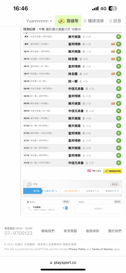Click 準 badge for 07/23 富邦悍將 vs 中信兄弟象

coord(119,133)
